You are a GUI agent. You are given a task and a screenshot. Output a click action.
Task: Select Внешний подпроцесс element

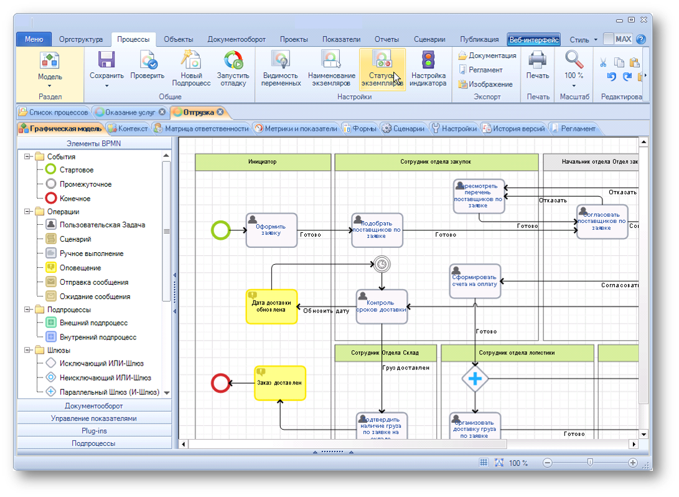tap(87, 323)
